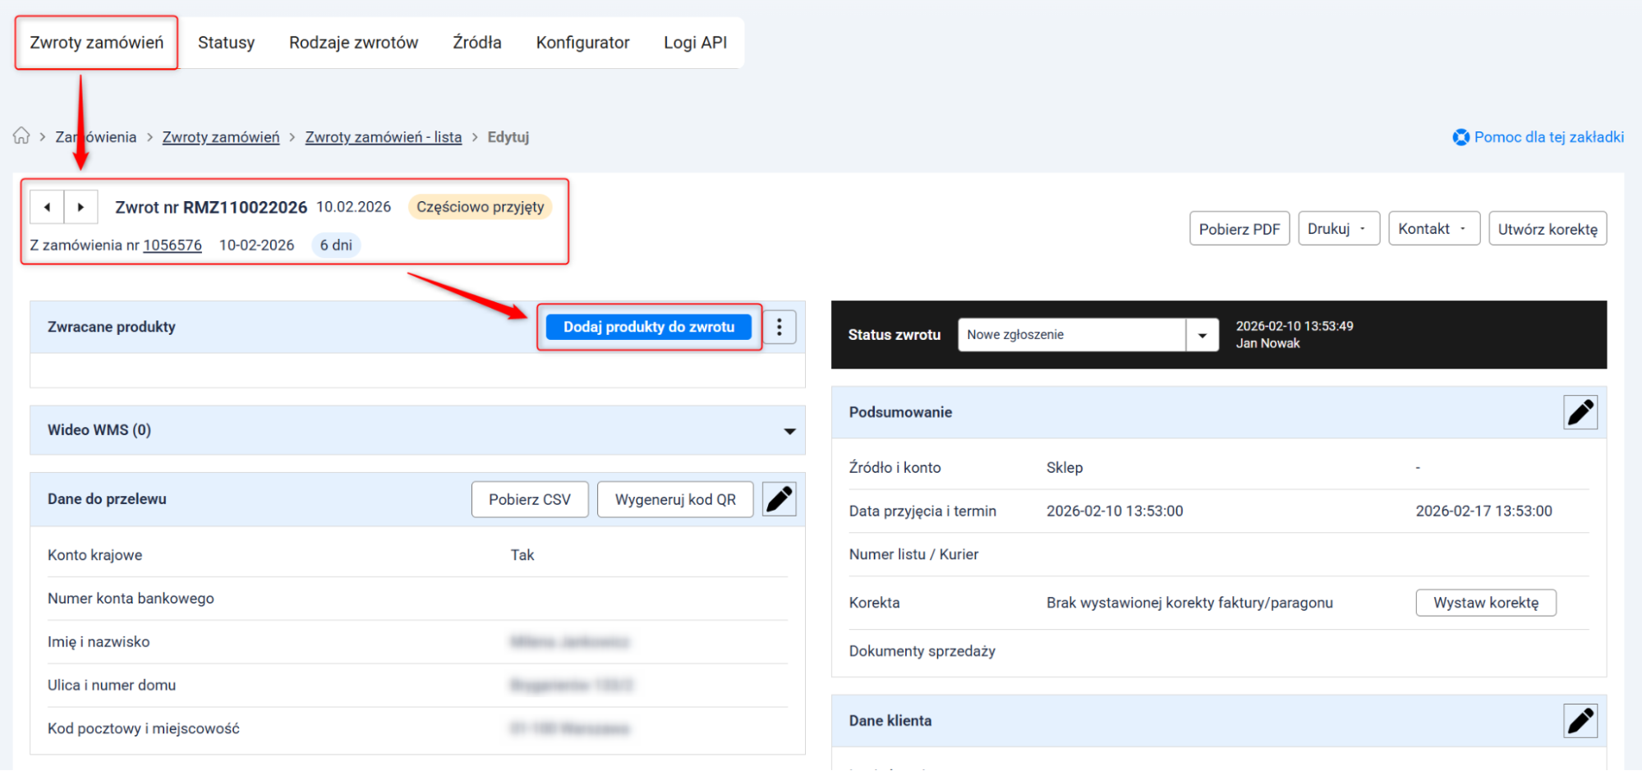Open the Status zwrotu dropdown
The width and height of the screenshot is (1642, 771).
pos(1202,335)
